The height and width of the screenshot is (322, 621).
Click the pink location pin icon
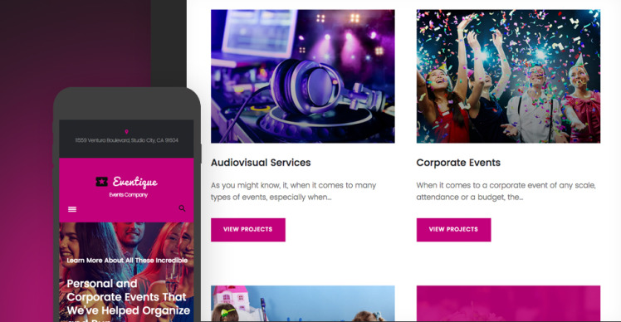tap(126, 132)
